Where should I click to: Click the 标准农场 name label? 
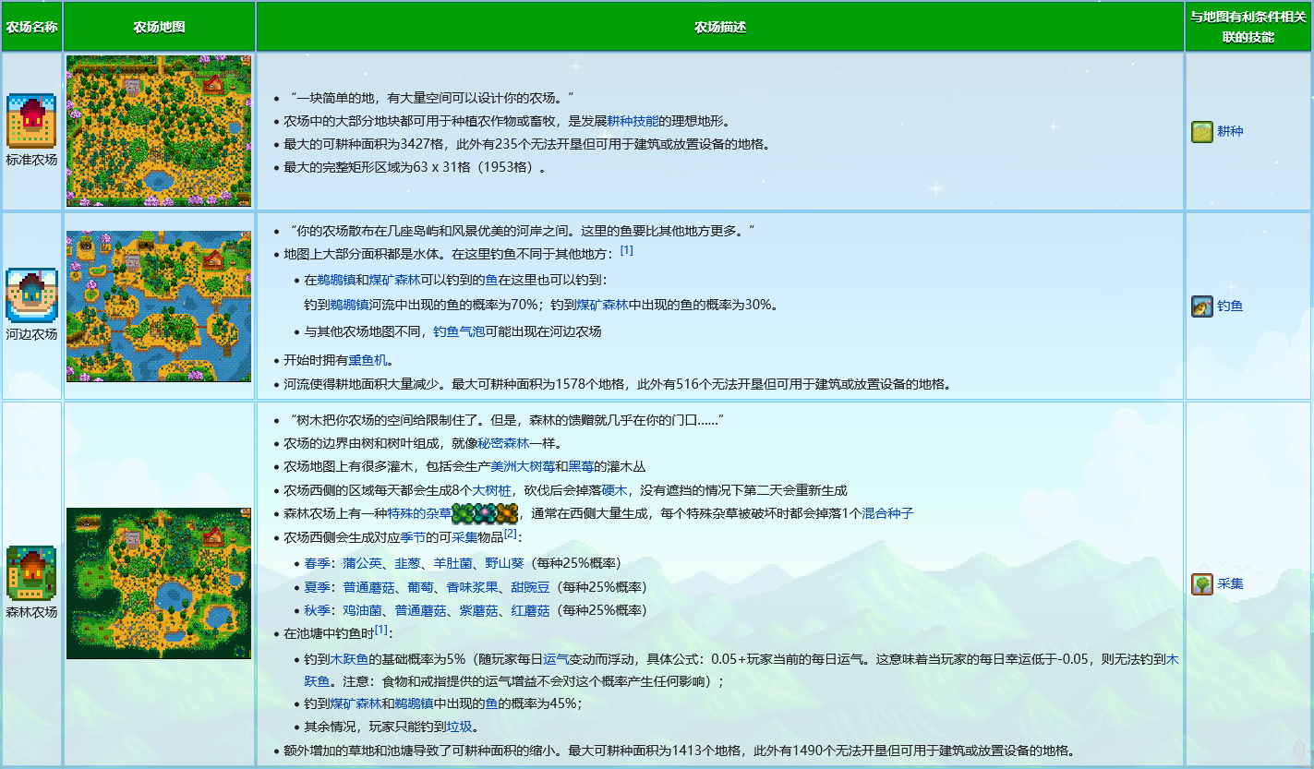click(31, 160)
